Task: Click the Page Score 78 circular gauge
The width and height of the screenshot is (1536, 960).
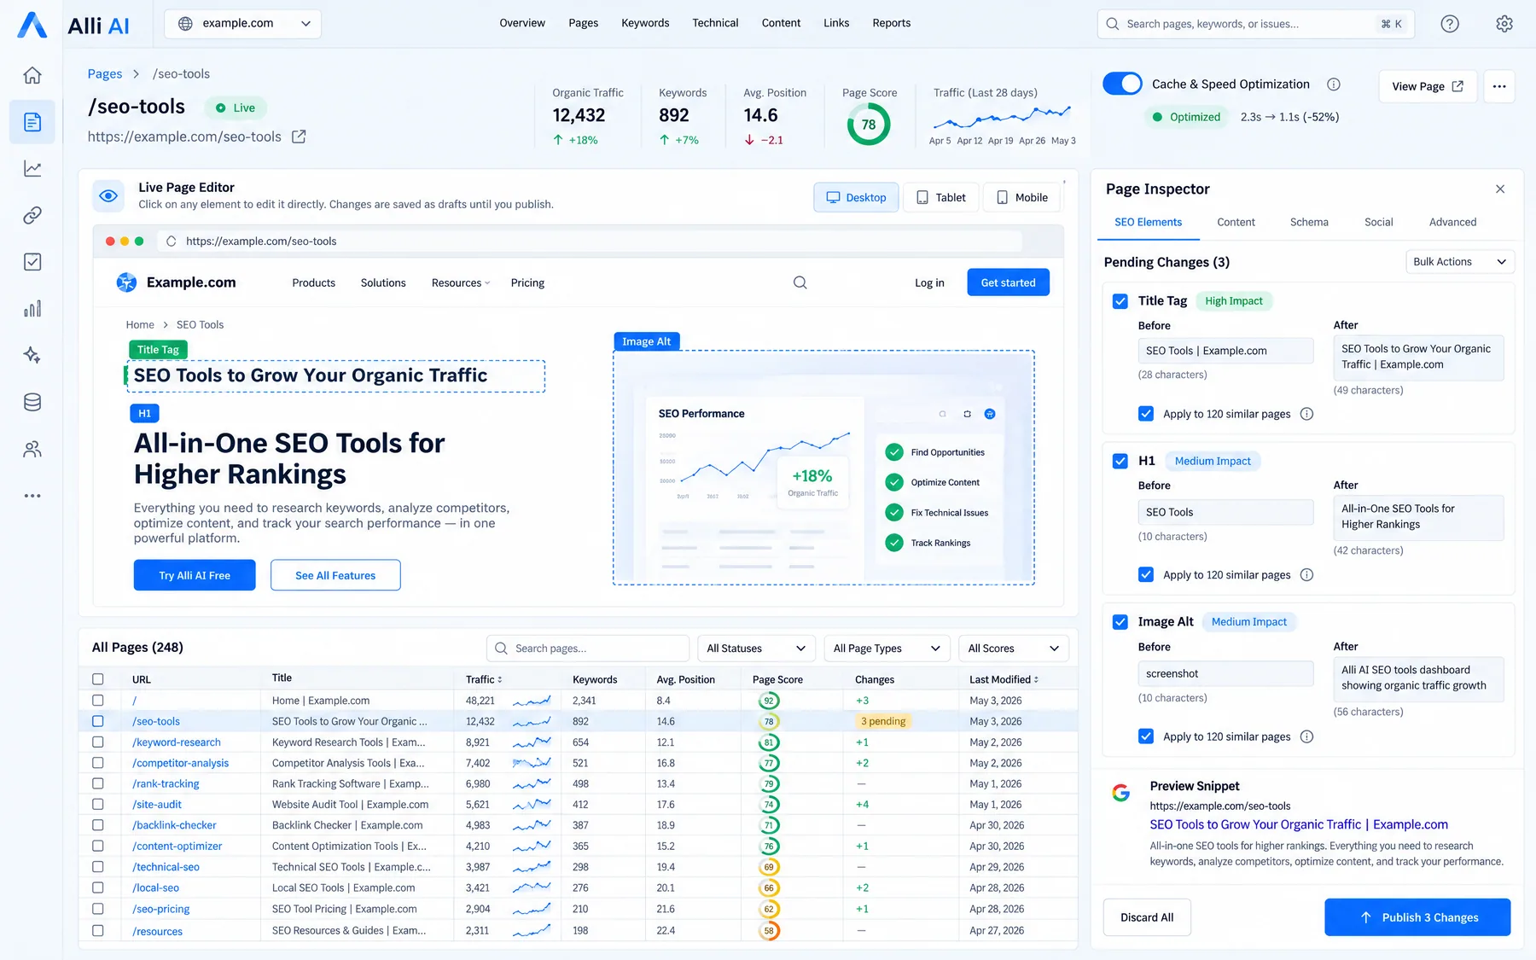Action: point(869,125)
